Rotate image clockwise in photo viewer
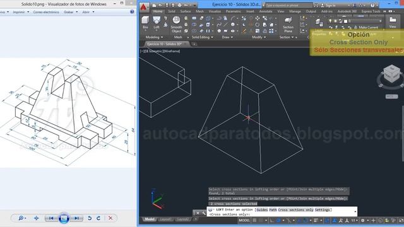Screen dimensions: 404x227 tap(98, 218)
